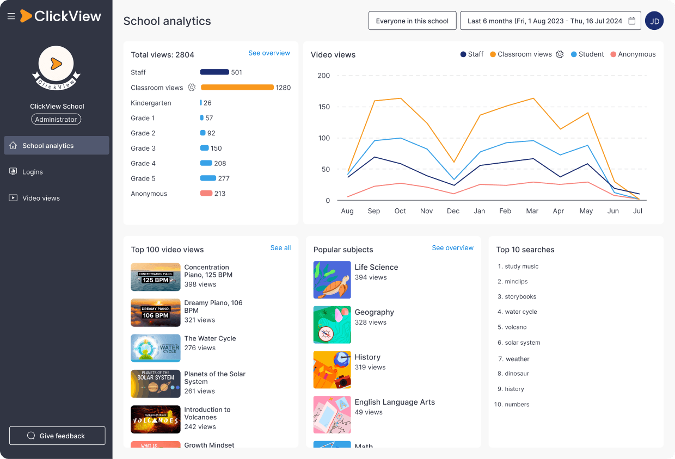The image size is (675, 459).
Task: Open History subject image
Action: click(332, 370)
